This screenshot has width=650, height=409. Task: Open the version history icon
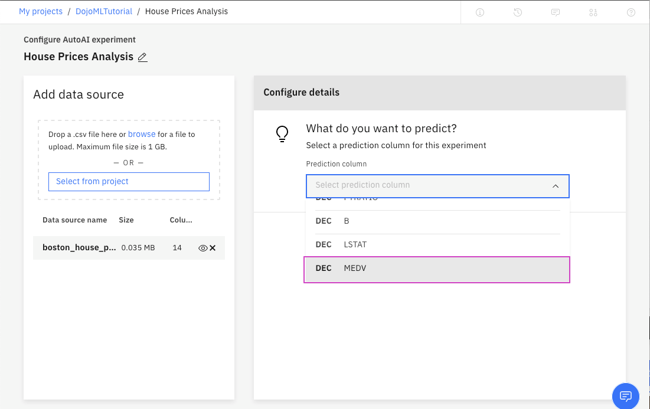[x=518, y=12]
